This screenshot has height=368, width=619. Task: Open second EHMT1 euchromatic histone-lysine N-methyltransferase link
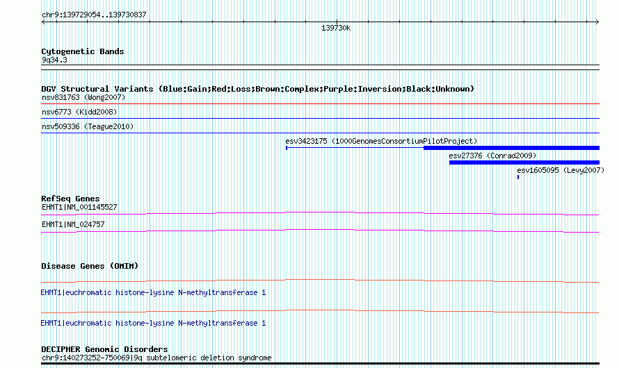[x=153, y=323]
